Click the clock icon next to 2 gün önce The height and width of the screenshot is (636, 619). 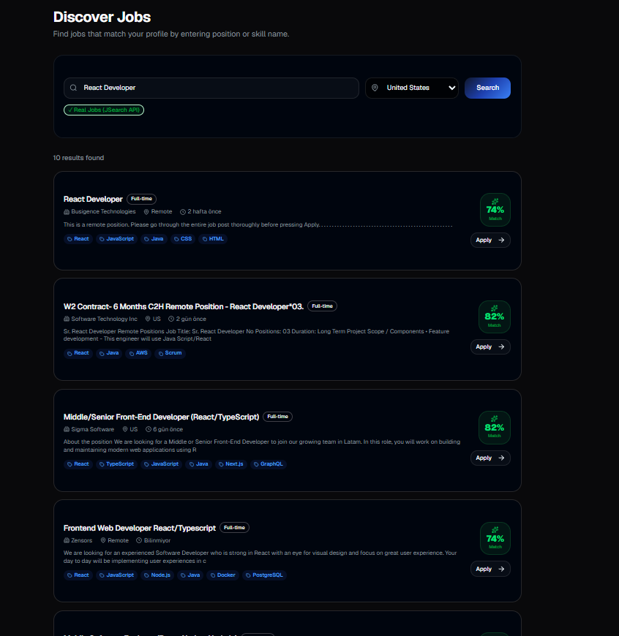tap(171, 319)
